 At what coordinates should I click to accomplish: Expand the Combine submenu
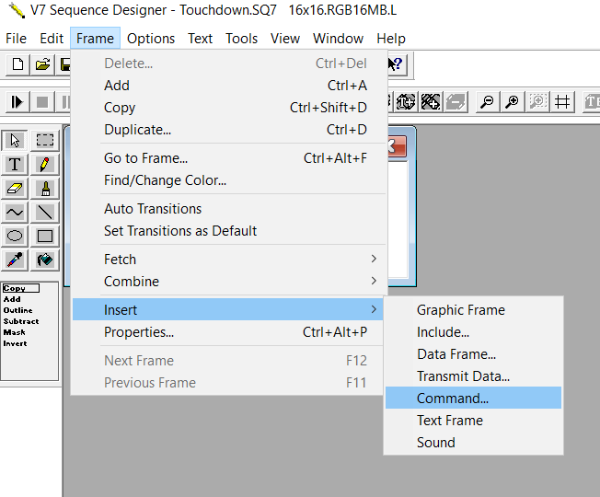click(228, 282)
